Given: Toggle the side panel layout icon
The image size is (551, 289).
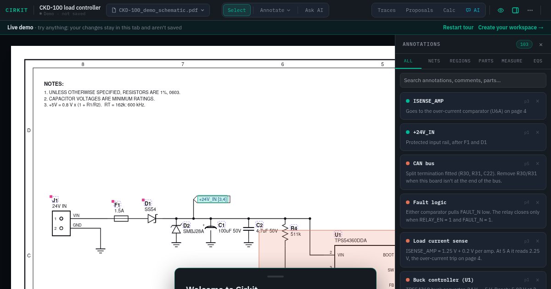Looking at the screenshot, I should (x=515, y=10).
